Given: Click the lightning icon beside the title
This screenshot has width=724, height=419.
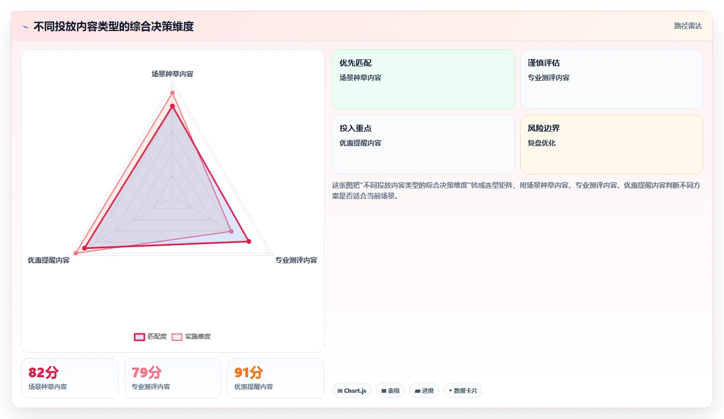Looking at the screenshot, I should click(26, 27).
